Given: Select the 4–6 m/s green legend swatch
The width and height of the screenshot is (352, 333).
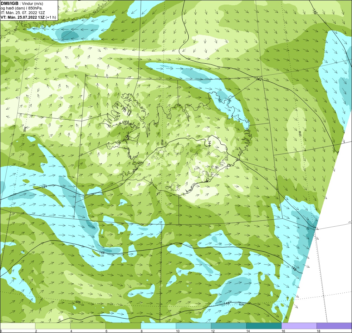Looking at the screenshot, I should 88,326.
